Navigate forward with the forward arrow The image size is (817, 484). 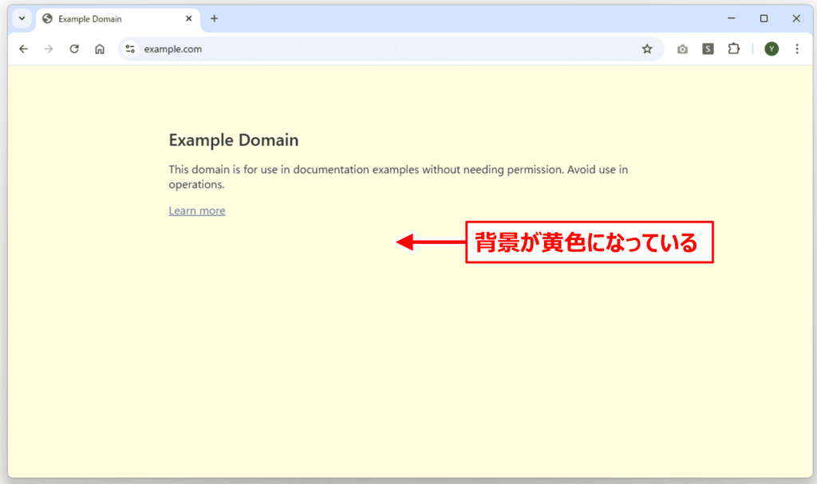pyautogui.click(x=49, y=49)
